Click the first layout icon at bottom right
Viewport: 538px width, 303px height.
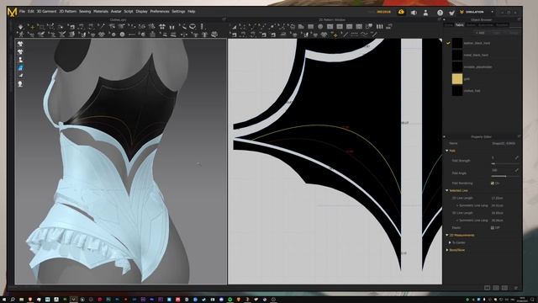(x=487, y=288)
